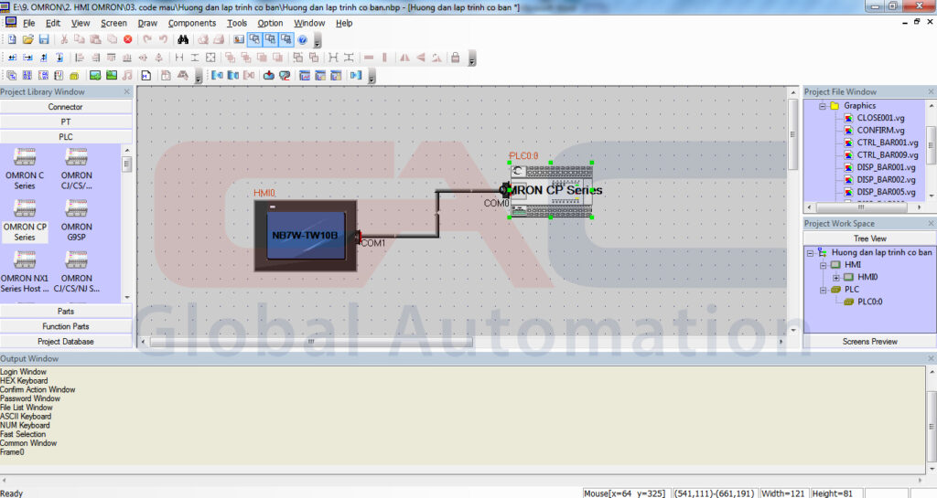Click the canvas horizontal scrollbar thumb
This screenshot has height=498, width=937.
[x=311, y=342]
